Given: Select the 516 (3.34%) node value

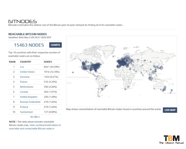Looking at the screenshot, I should pos(50,82).
